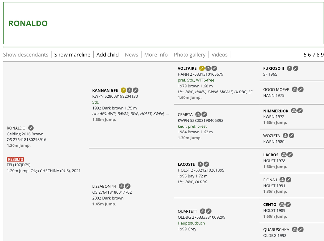Open the pedigree tree icon for LACOSTE
The image size is (324, 241).
coord(200,164)
